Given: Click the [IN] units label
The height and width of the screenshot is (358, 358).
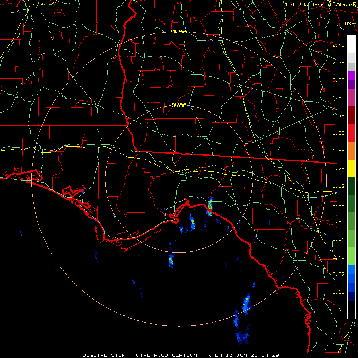Looking at the screenshot, I should click(x=340, y=27).
